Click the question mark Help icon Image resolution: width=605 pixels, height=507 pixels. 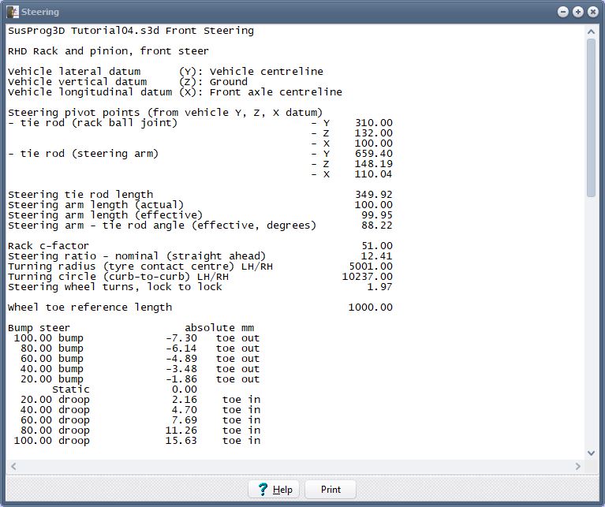pos(263,490)
